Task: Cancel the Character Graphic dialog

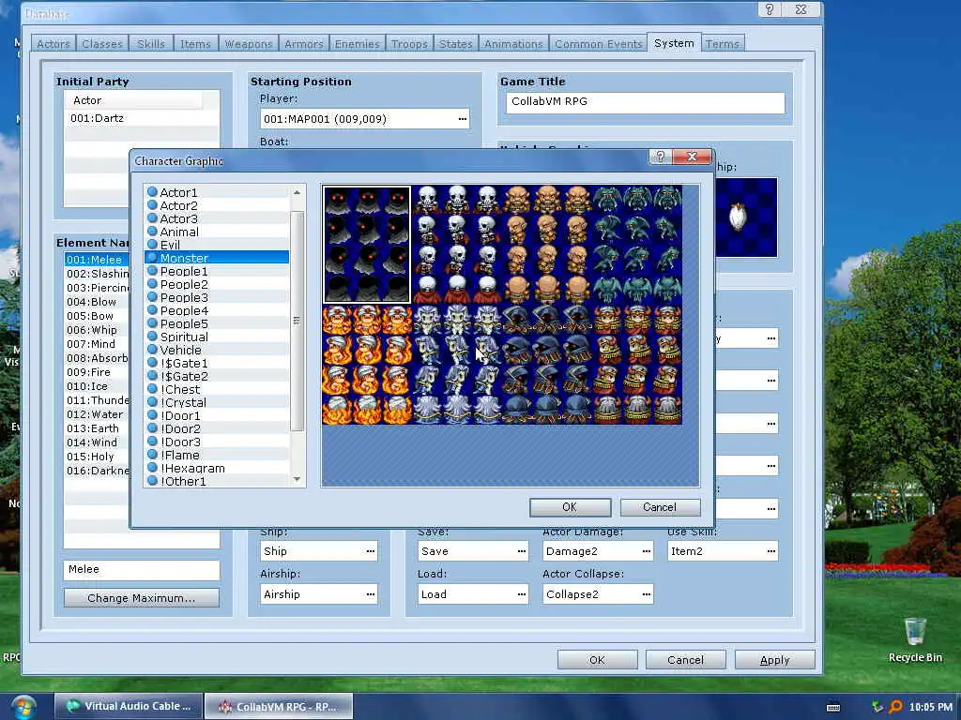Action: 660,507
